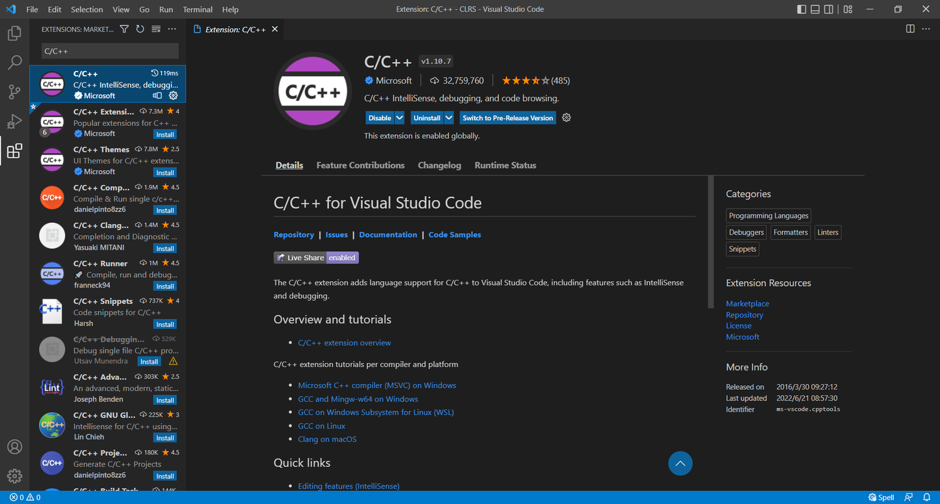Open gear menu on C/C++ list item
The height and width of the screenshot is (504, 940).
tap(173, 96)
